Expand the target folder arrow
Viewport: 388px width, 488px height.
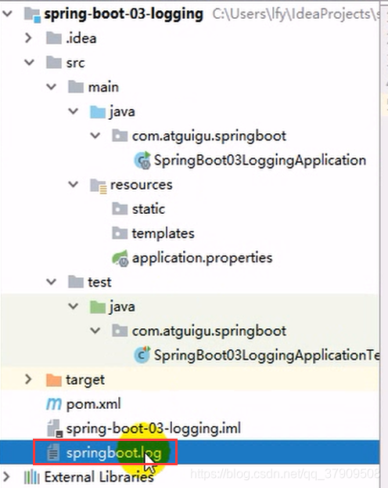pyautogui.click(x=29, y=379)
